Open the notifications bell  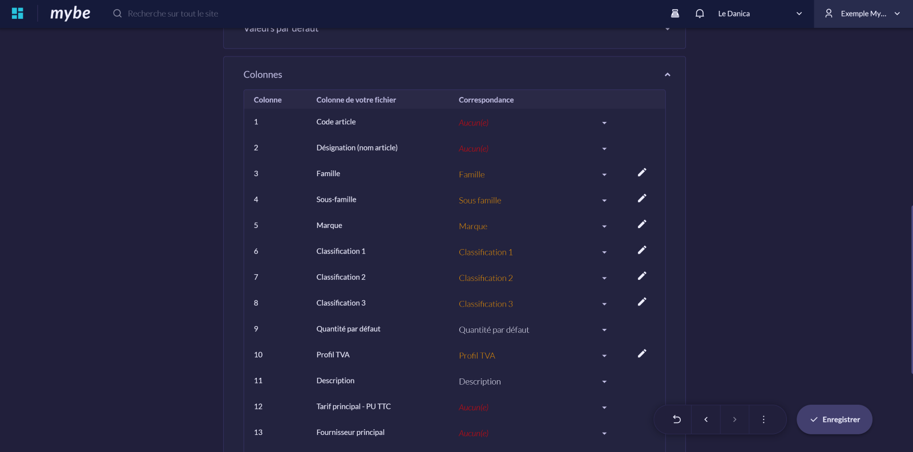pyautogui.click(x=700, y=14)
